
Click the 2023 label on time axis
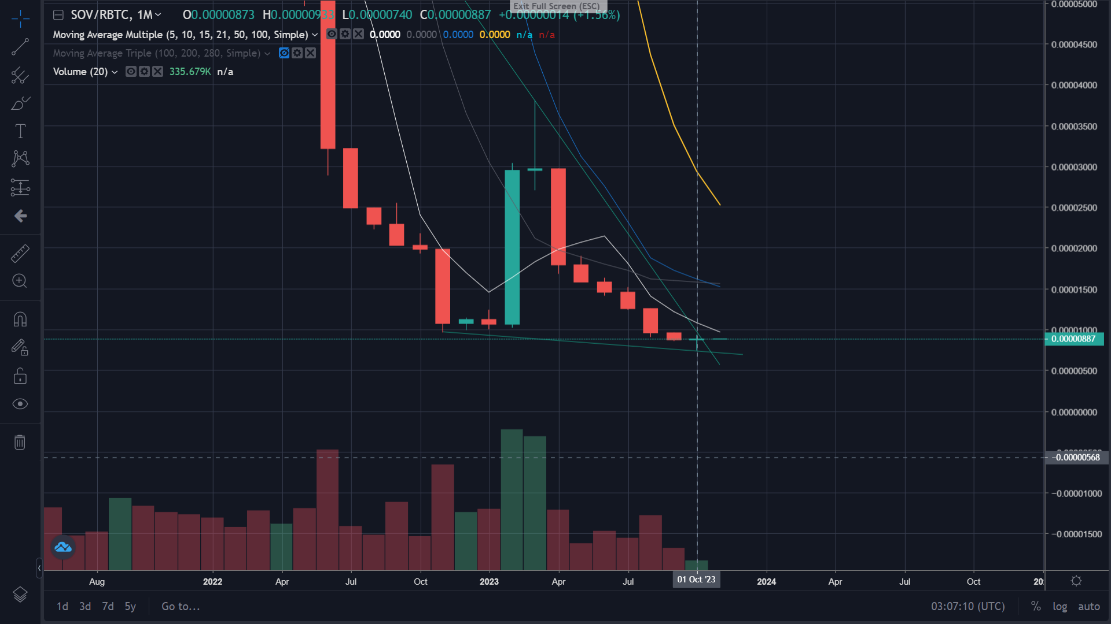coord(489,581)
